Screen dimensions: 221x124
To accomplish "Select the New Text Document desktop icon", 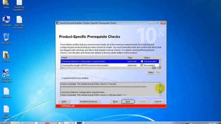I will point(19,22).
